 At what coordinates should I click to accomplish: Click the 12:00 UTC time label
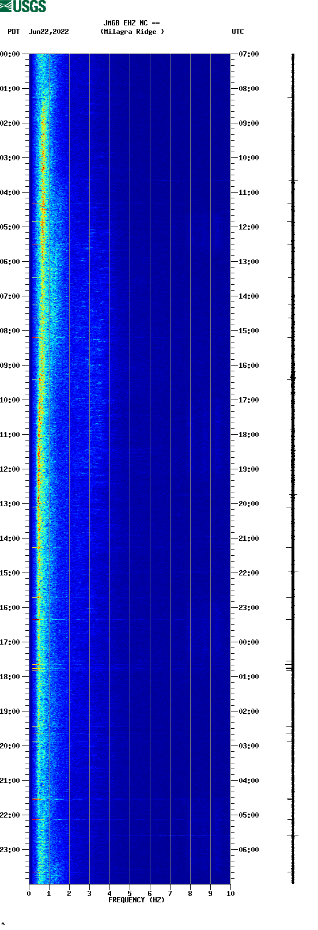pyautogui.click(x=249, y=227)
